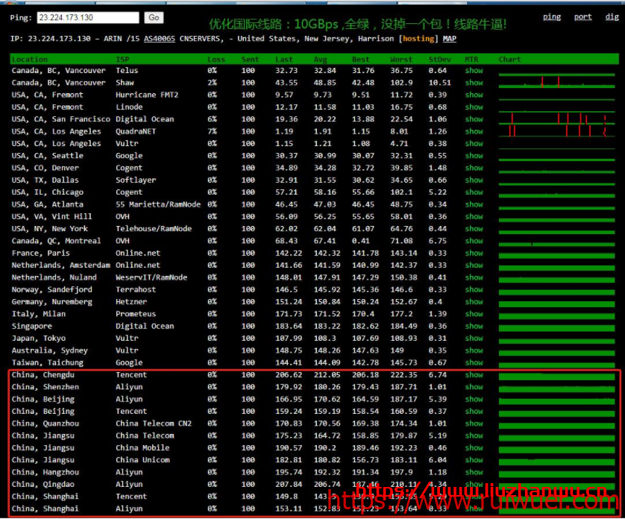Show MTR for Los Angeles QuadraNET row
This screenshot has width=625, height=519.
pos(474,132)
